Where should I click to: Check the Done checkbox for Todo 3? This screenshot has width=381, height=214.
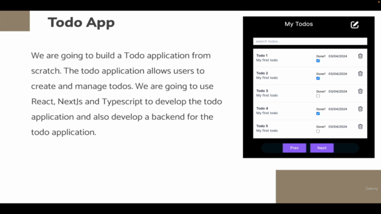318,96
